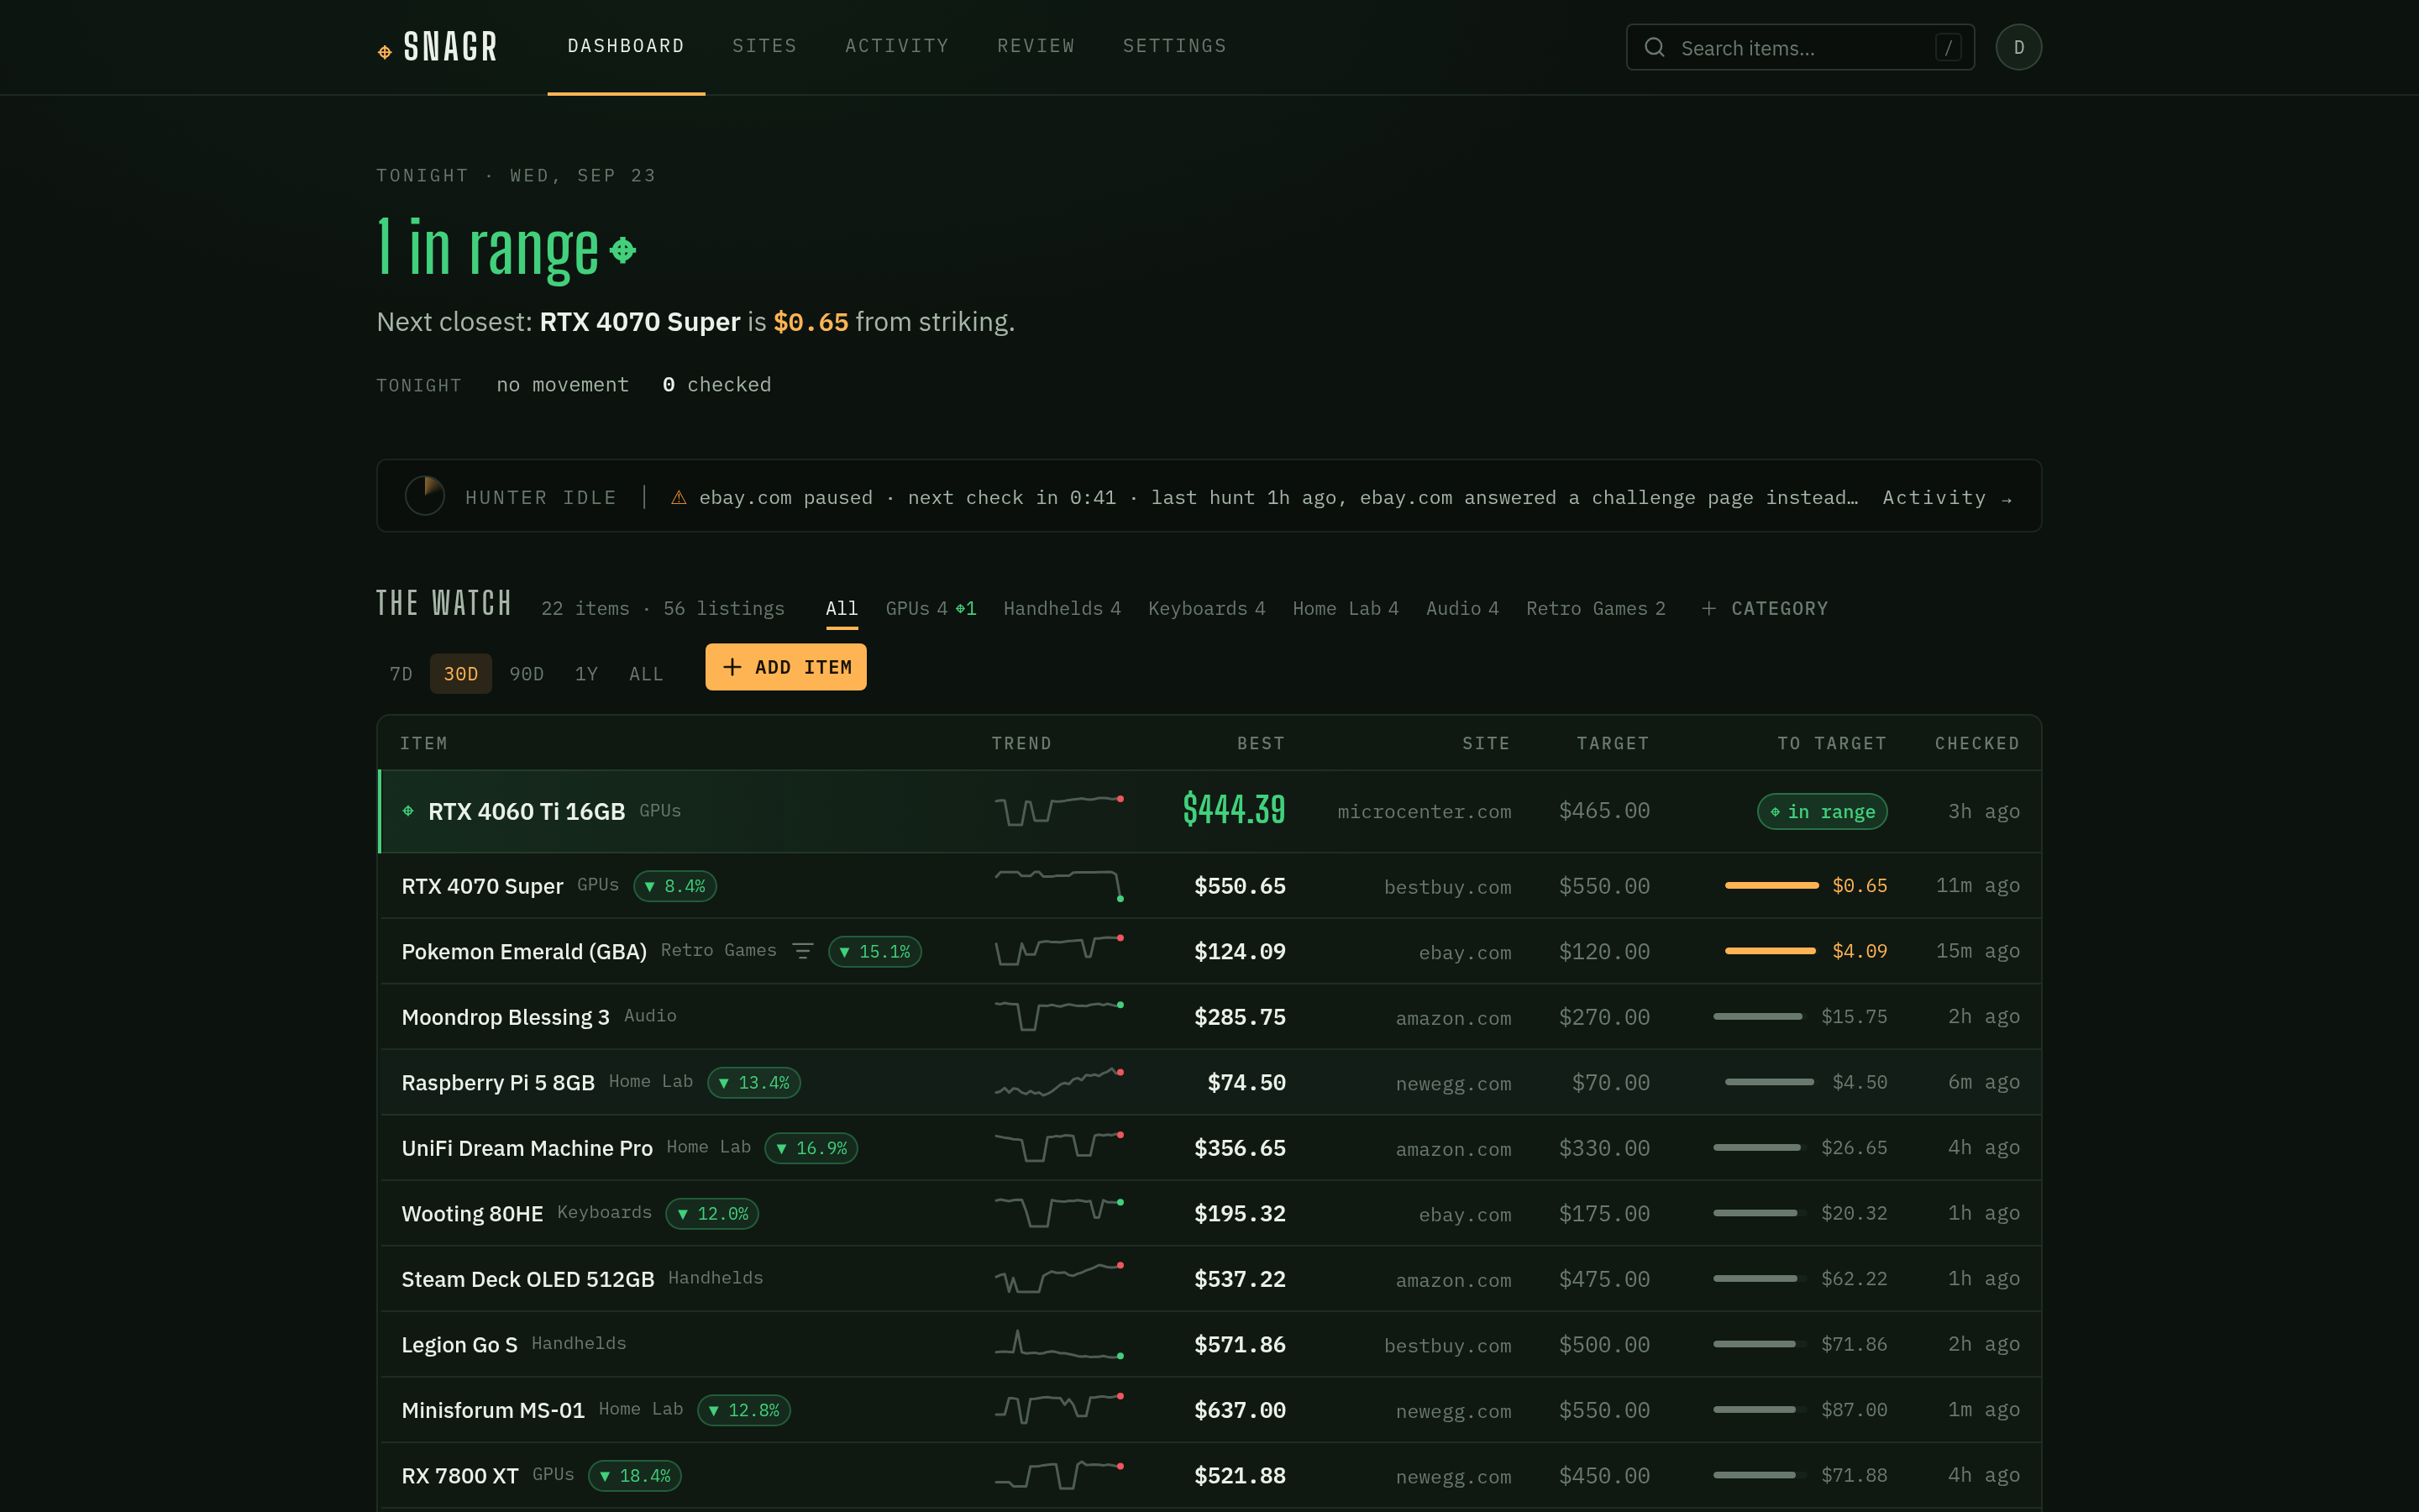Open the Settings tab

point(1174,46)
